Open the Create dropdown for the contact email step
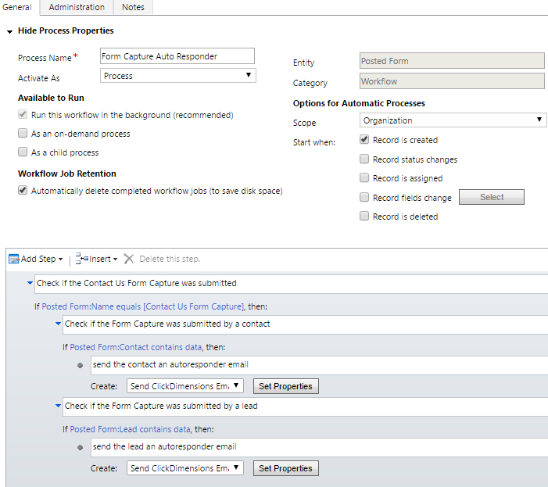The image size is (548, 487). point(185,386)
